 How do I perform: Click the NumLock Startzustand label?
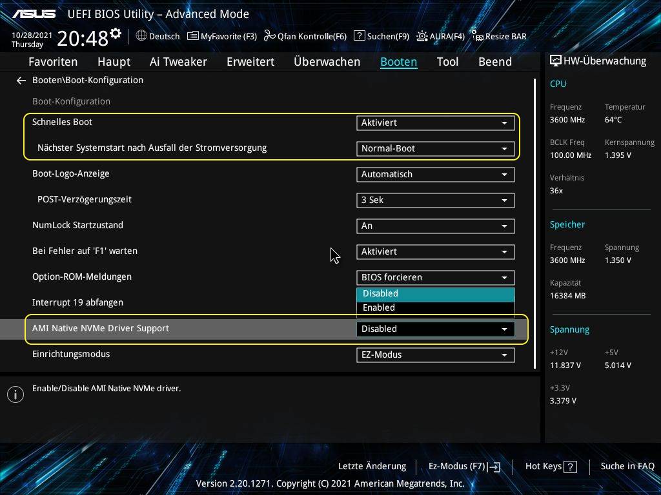78,225
